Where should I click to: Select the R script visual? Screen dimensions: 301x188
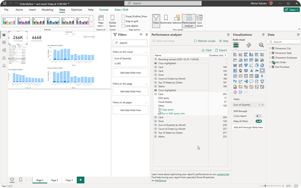coord(262,76)
